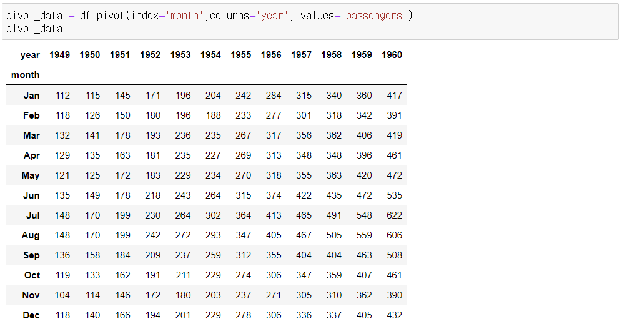Click value 121 for May 1949

pos(62,175)
